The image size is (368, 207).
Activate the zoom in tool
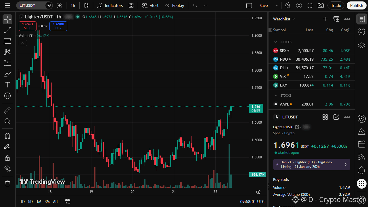[x=7, y=121]
